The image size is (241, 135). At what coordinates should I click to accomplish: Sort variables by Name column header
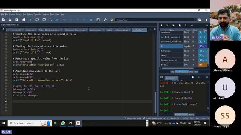coord(172,30)
